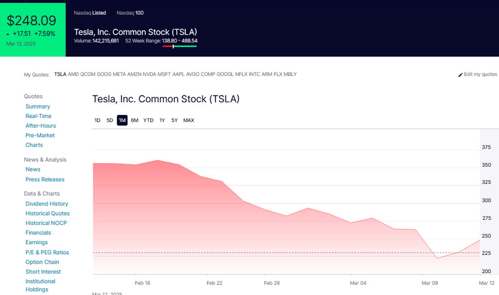499x295 pixels.
Task: Select AMD ticker in My Quotes
Action: click(74, 74)
